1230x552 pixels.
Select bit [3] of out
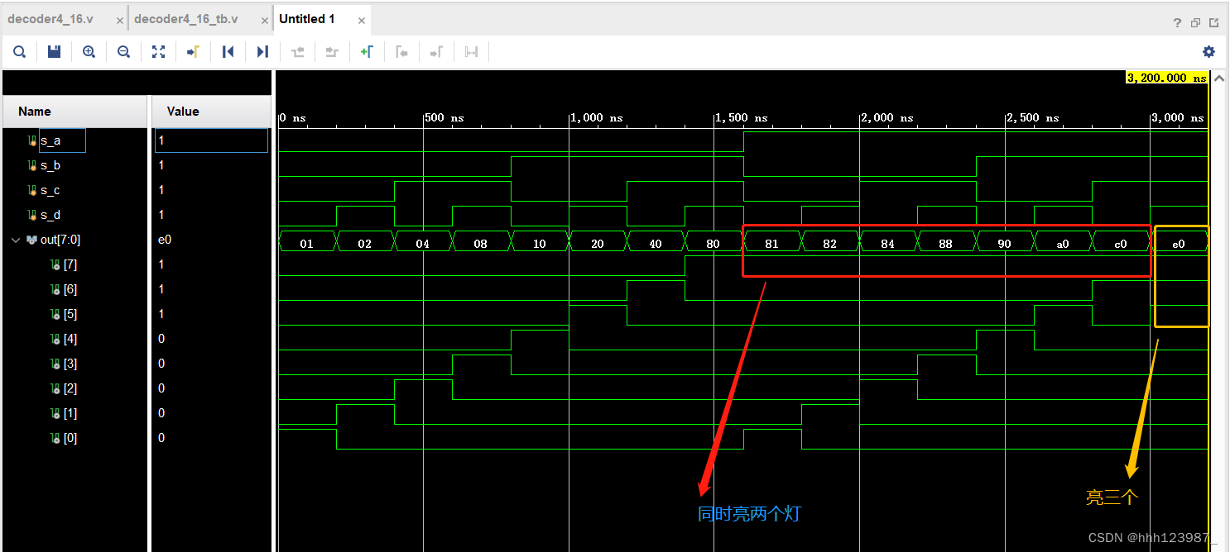70,364
